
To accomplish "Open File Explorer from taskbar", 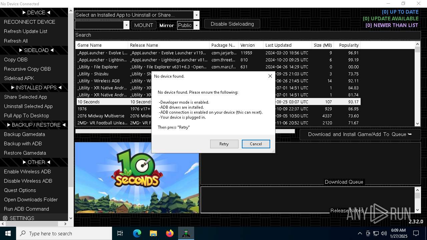I will tap(153, 233).
